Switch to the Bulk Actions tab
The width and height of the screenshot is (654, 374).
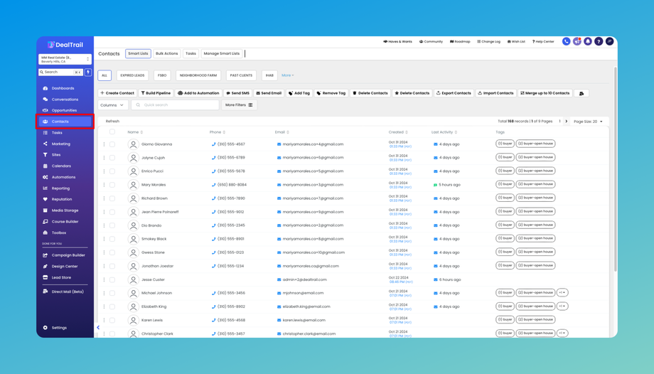(166, 54)
